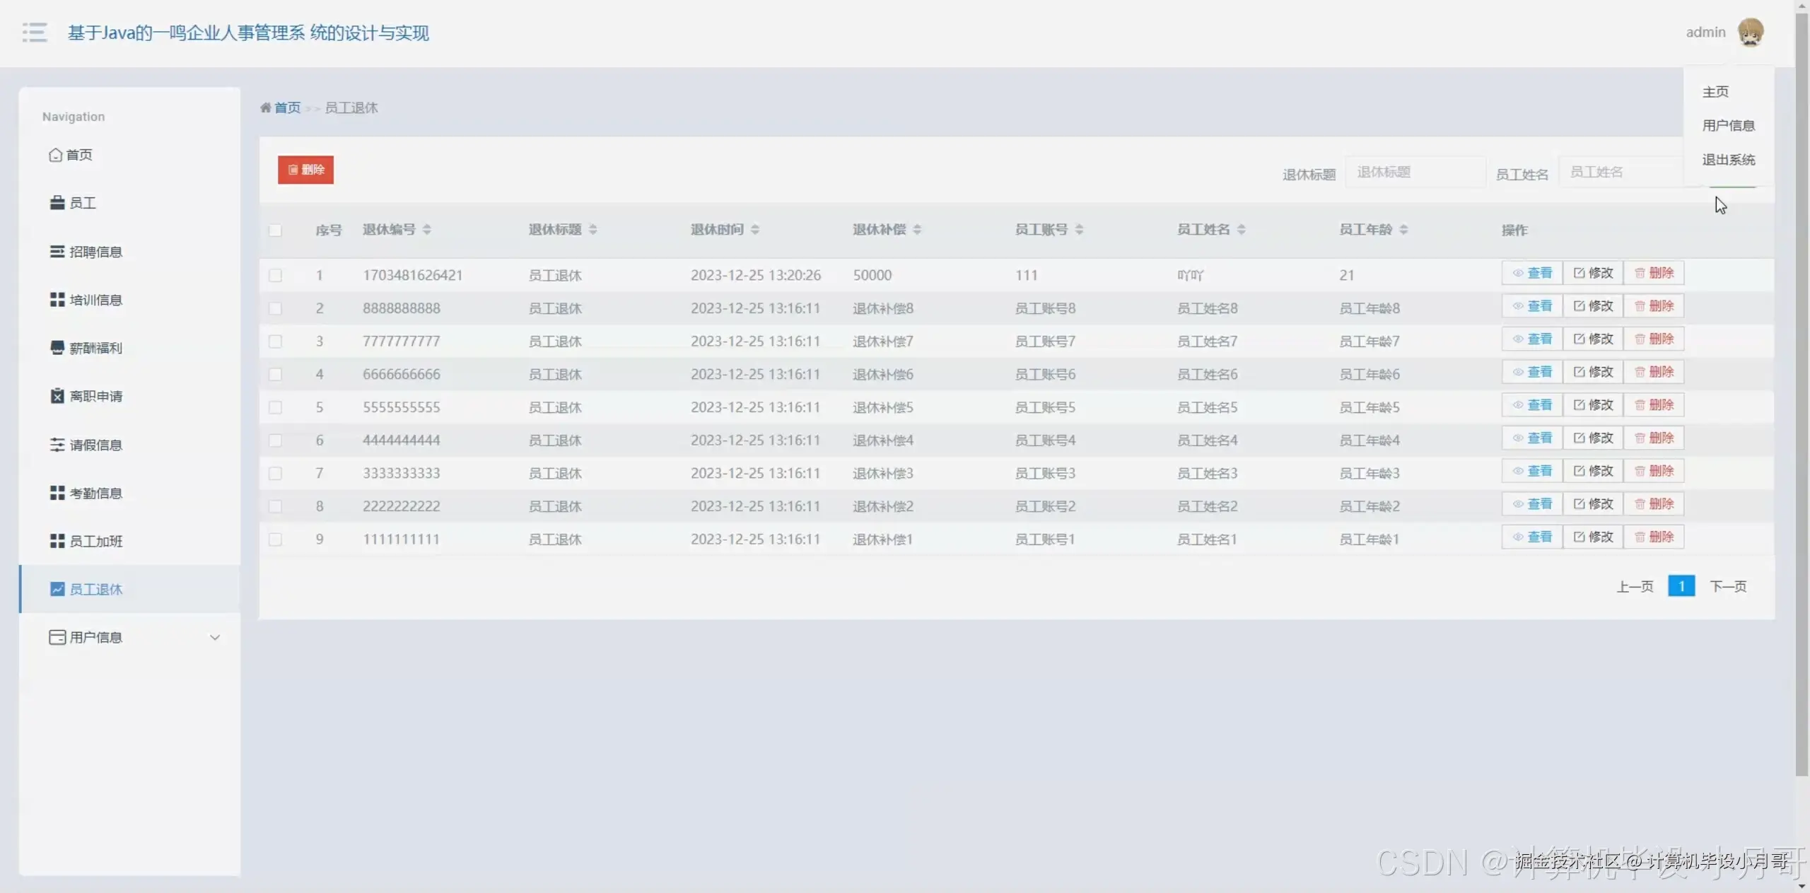Check the select-all header checkbox
This screenshot has width=1810, height=893.
275,230
